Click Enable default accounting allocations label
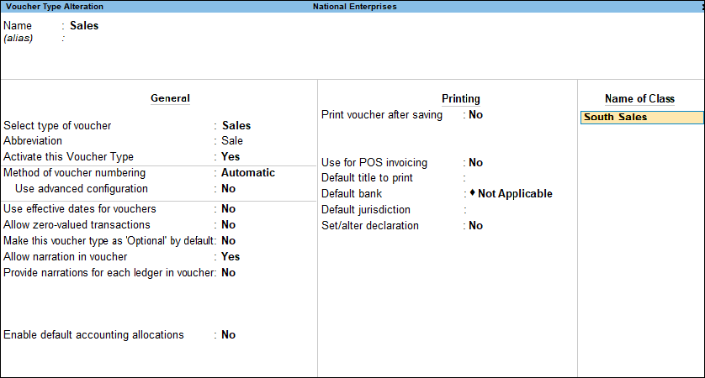The width and height of the screenshot is (705, 378). pos(93,335)
